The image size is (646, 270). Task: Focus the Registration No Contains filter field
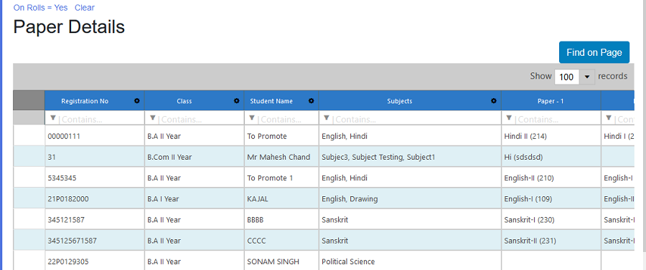click(x=100, y=119)
